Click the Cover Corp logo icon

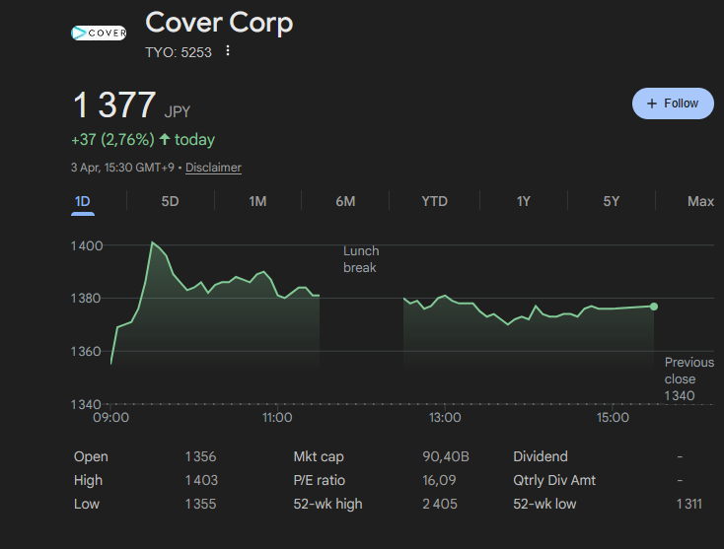coord(99,33)
